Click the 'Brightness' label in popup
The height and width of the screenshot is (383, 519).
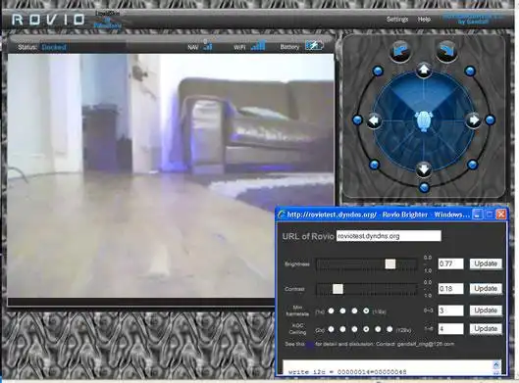(297, 264)
